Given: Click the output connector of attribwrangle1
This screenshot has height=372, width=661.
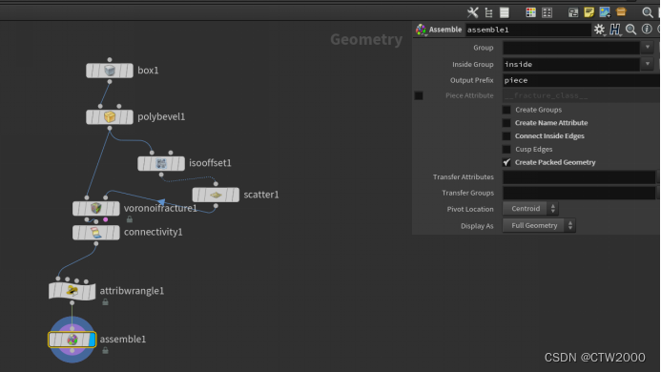Looking at the screenshot, I should [x=72, y=302].
